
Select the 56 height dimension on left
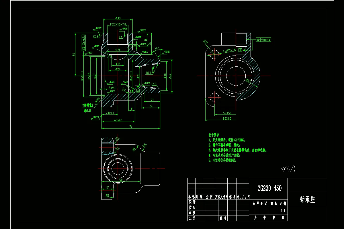coord(74,54)
